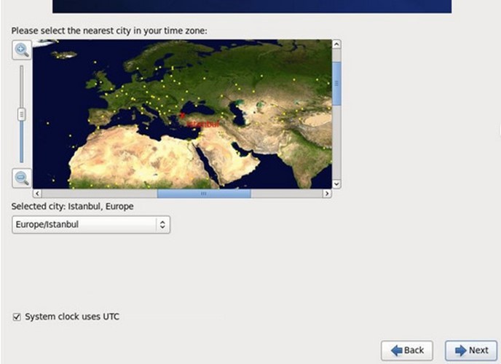This screenshot has height=364, width=501.
Task: Click the map scroll left arrow
Action: coord(37,194)
